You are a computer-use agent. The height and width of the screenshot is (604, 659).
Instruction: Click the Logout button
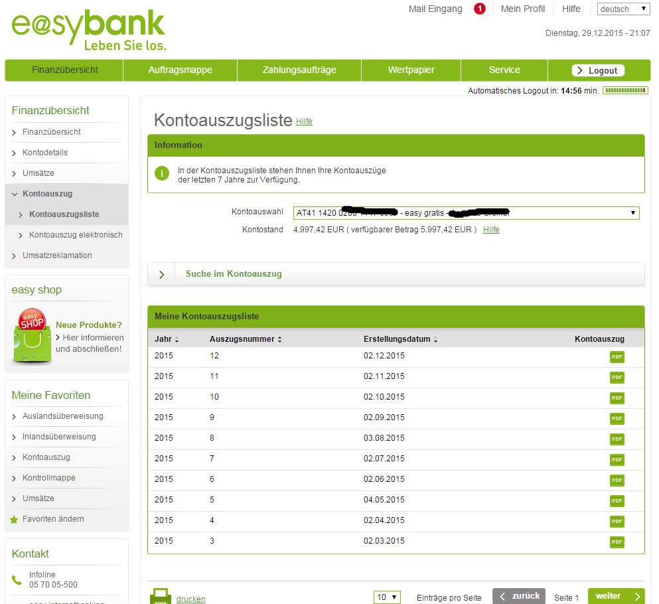click(x=598, y=70)
